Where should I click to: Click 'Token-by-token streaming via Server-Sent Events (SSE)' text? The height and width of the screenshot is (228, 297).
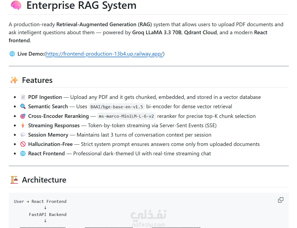click(152, 125)
